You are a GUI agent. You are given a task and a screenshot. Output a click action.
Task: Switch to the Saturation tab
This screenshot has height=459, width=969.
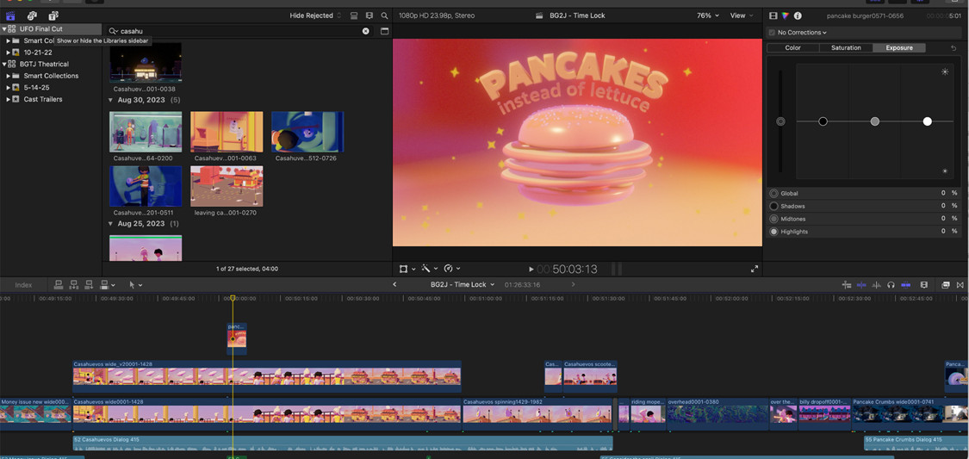(846, 48)
